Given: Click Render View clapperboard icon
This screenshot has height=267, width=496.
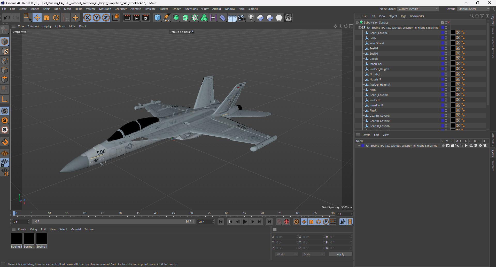Looking at the screenshot, I should 127,18.
